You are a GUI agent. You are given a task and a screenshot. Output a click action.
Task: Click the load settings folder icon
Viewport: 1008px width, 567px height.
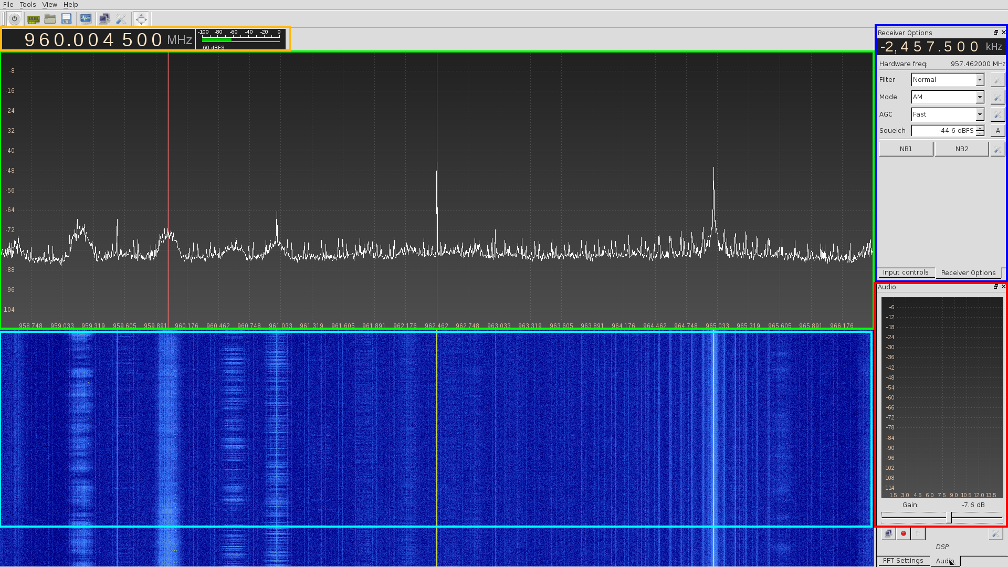(x=50, y=19)
